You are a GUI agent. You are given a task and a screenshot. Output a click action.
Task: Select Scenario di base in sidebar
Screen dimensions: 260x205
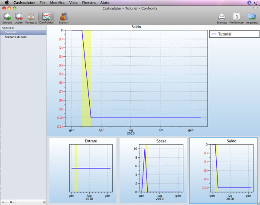click(x=16, y=37)
